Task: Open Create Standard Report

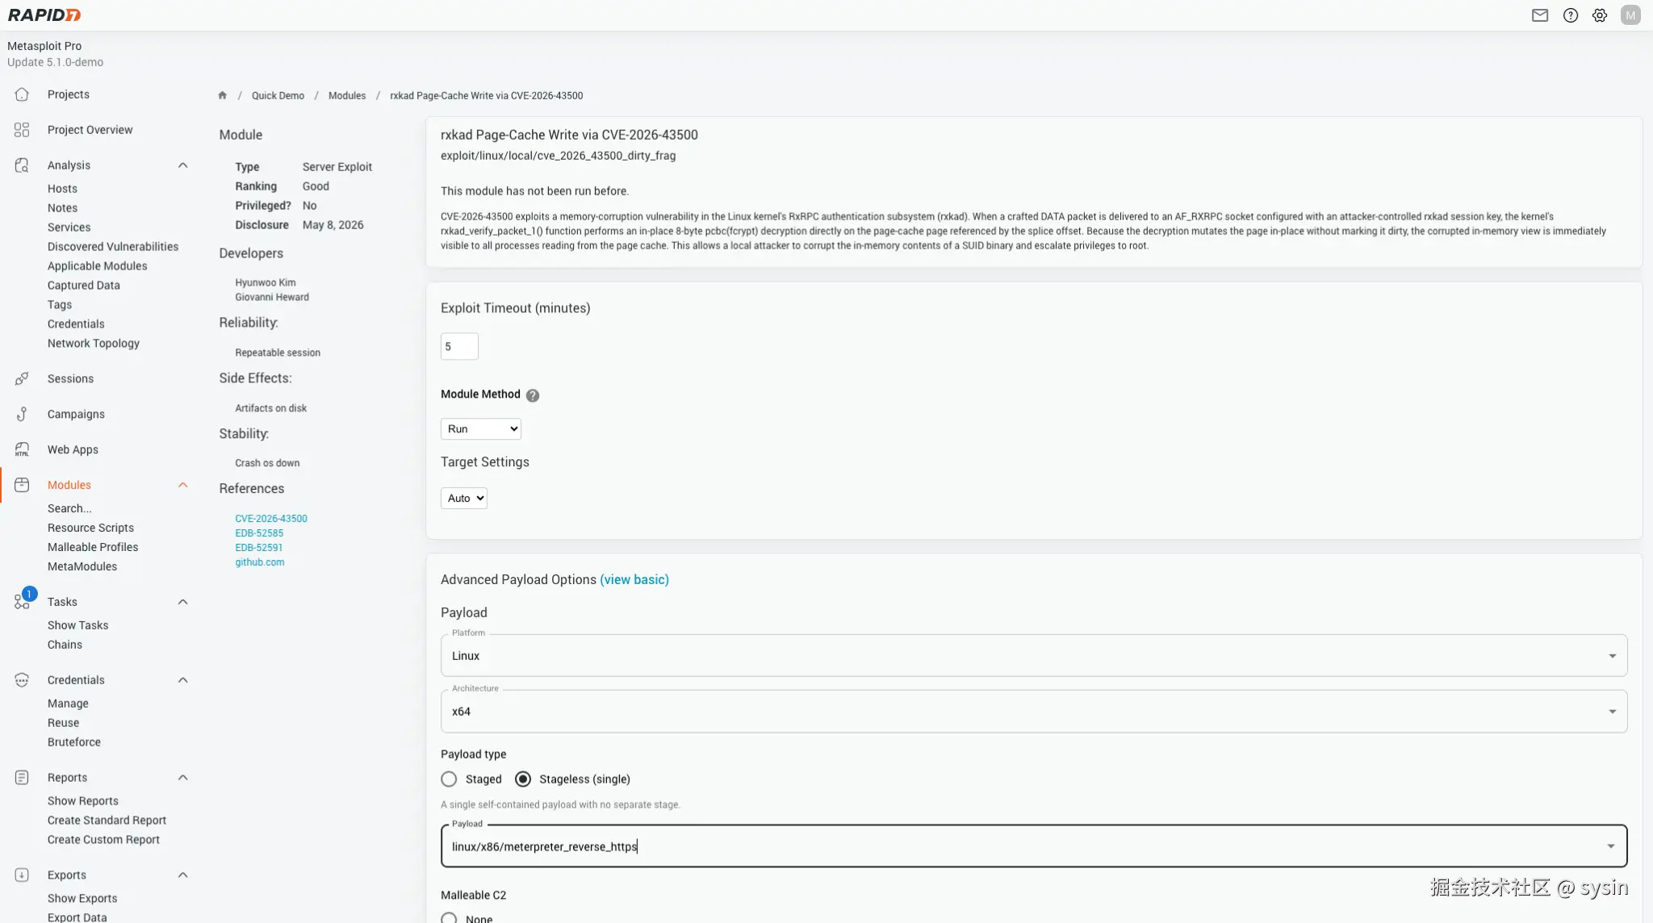Action: click(x=107, y=821)
